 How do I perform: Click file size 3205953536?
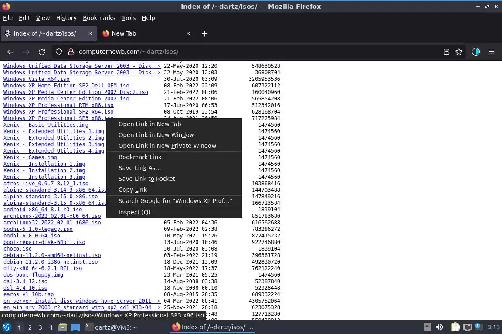[265, 79]
